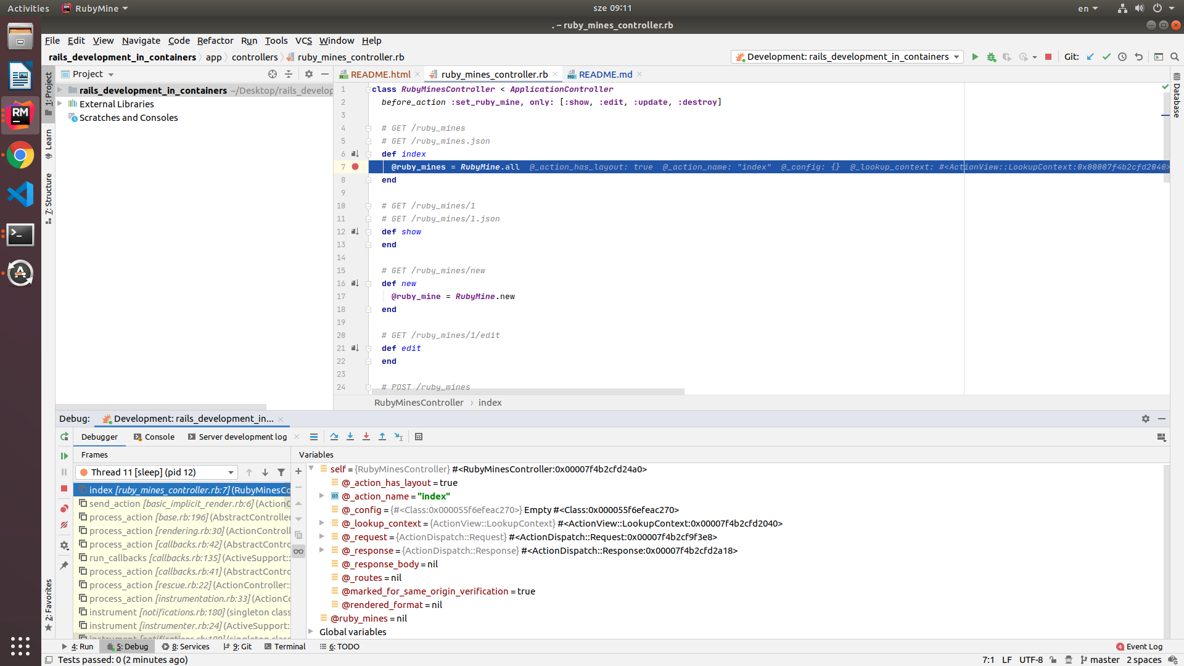Viewport: 1184px width, 666px height.
Task: Toggle the 2: Favorites side tool window
Action: tap(49, 604)
